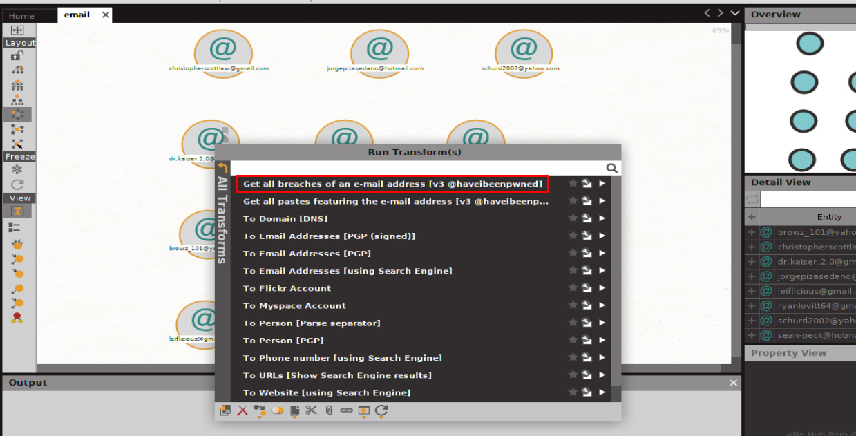Click tab scroll right chevron
Screen dimensions: 856x436
coord(720,13)
